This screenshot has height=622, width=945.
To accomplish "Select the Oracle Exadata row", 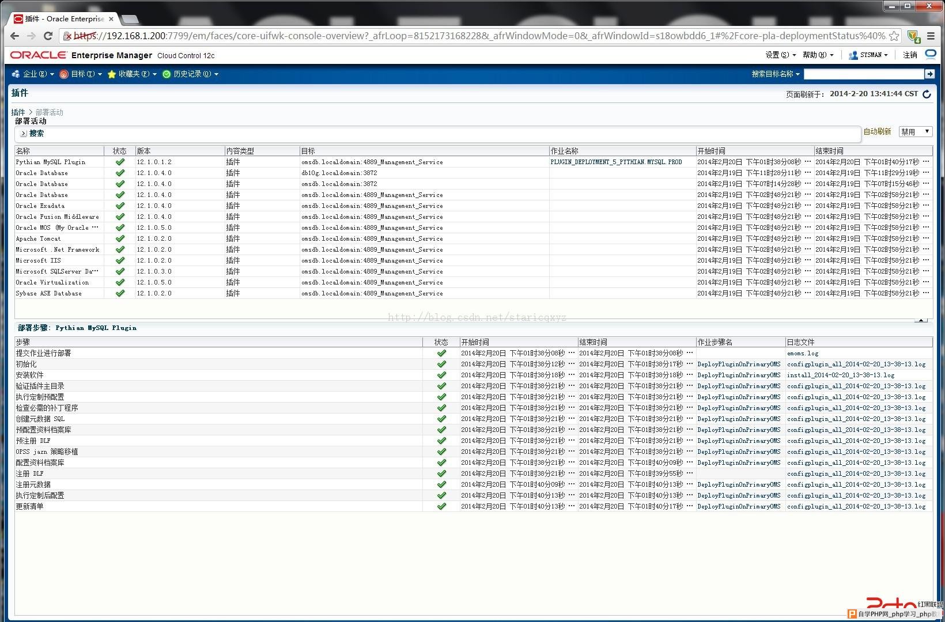I will 474,206.
